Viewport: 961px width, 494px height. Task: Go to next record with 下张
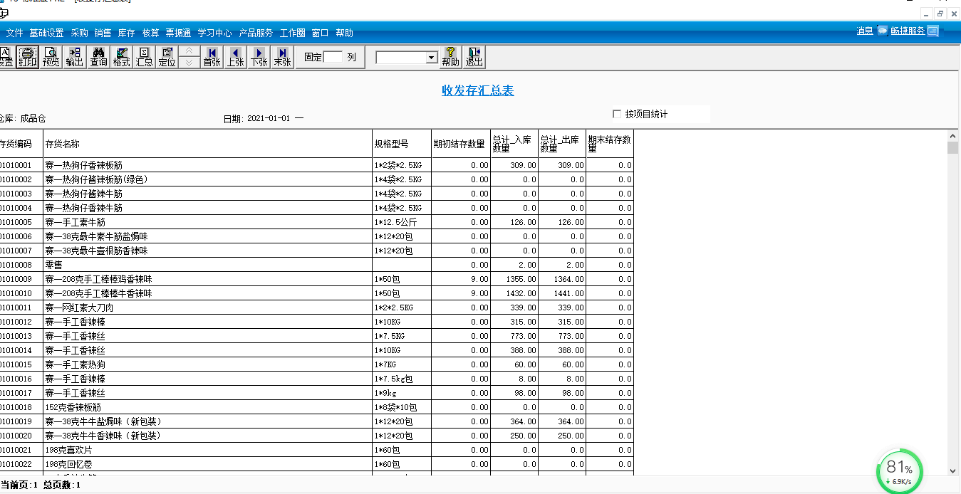(259, 57)
